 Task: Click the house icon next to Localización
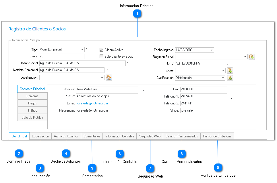coord(109,78)
